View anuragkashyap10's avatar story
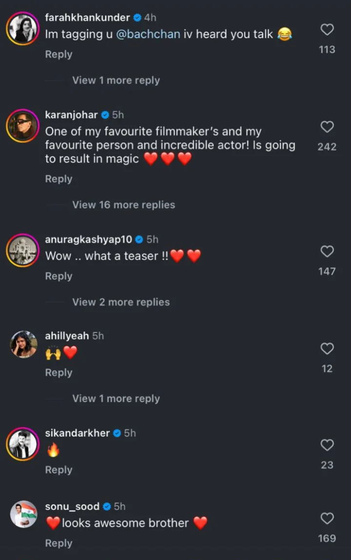 [x=23, y=250]
